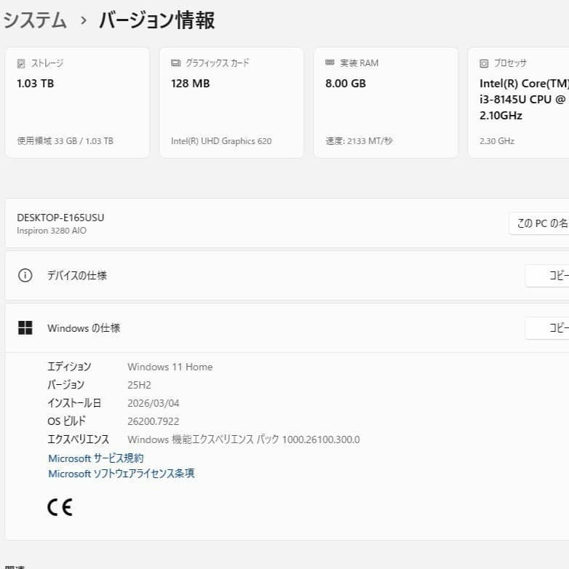Open Microsoft サービス規約 link
This screenshot has width=569, height=569.
pyautogui.click(x=96, y=458)
